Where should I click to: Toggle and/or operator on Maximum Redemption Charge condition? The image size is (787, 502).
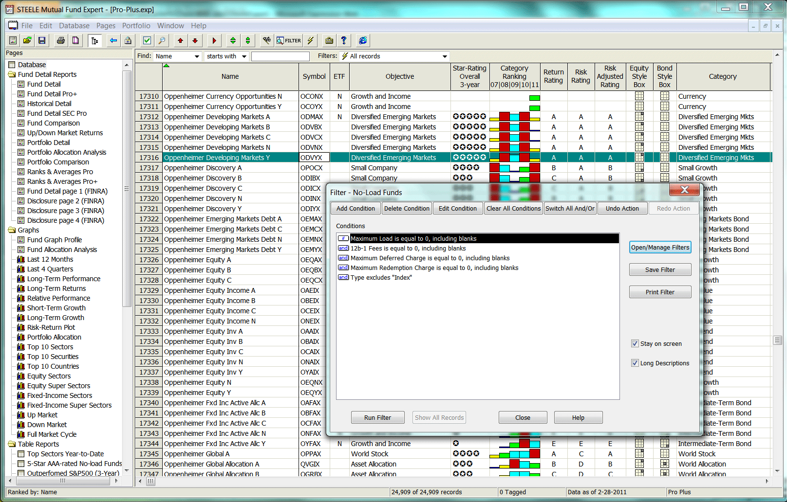click(343, 268)
